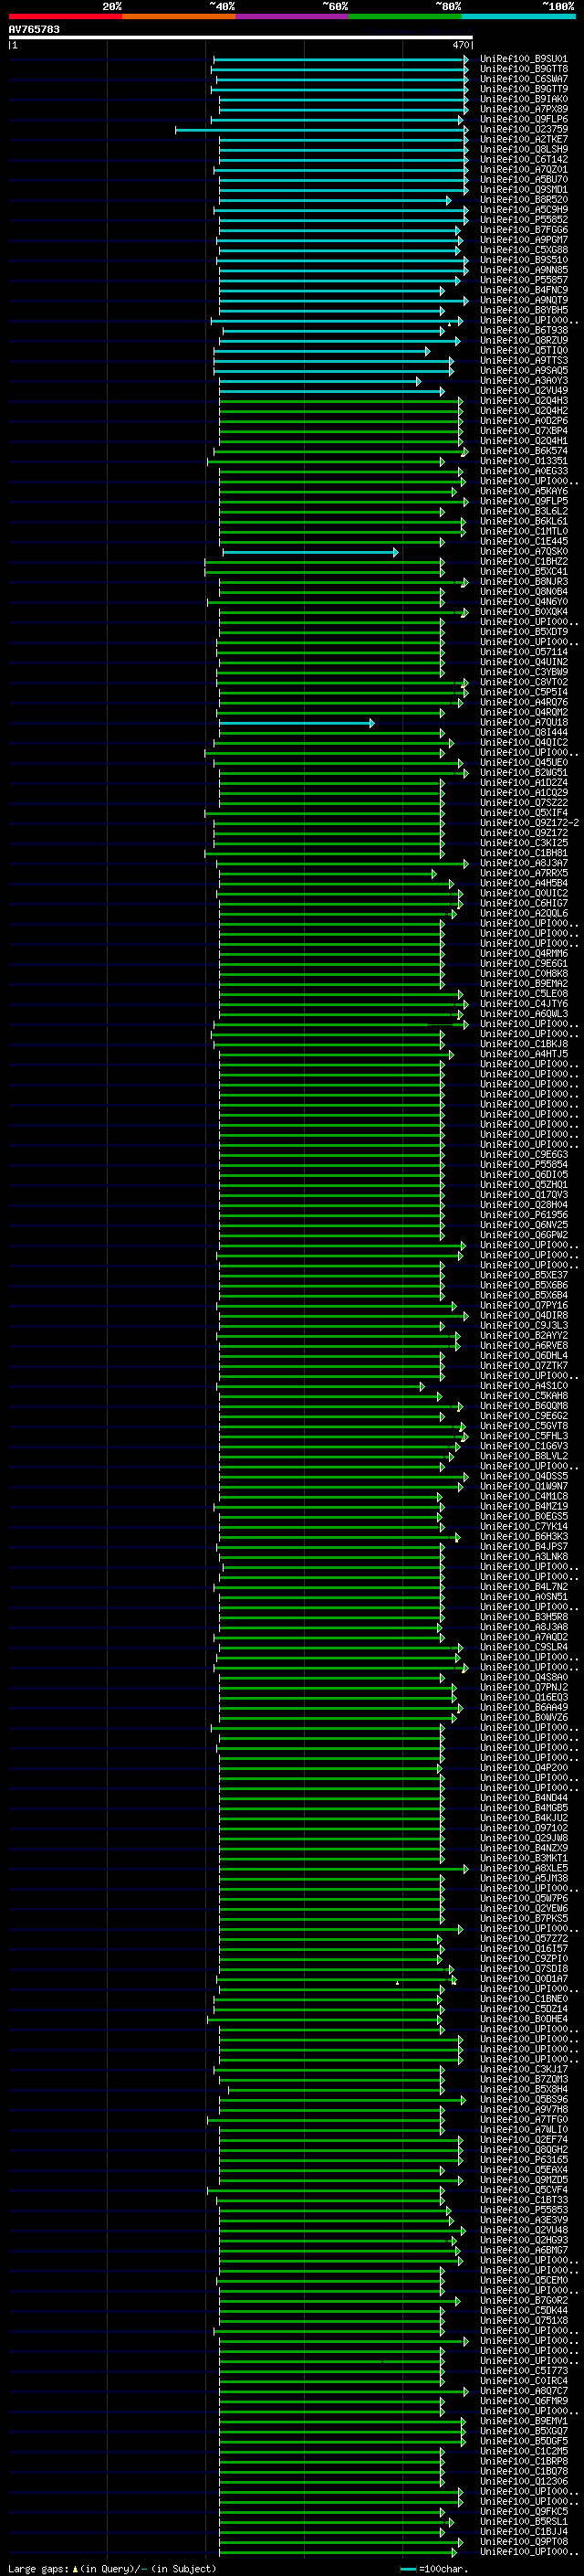584x2576 pixels.
Task: Open hit UniRef100_B9SU01
Action: 523,59
